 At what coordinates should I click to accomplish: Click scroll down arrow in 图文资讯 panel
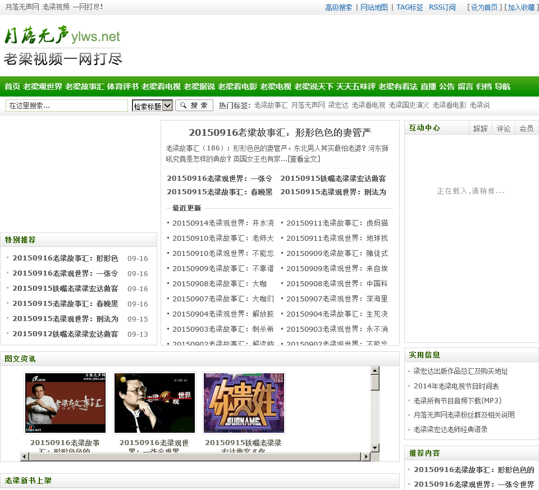375,448
